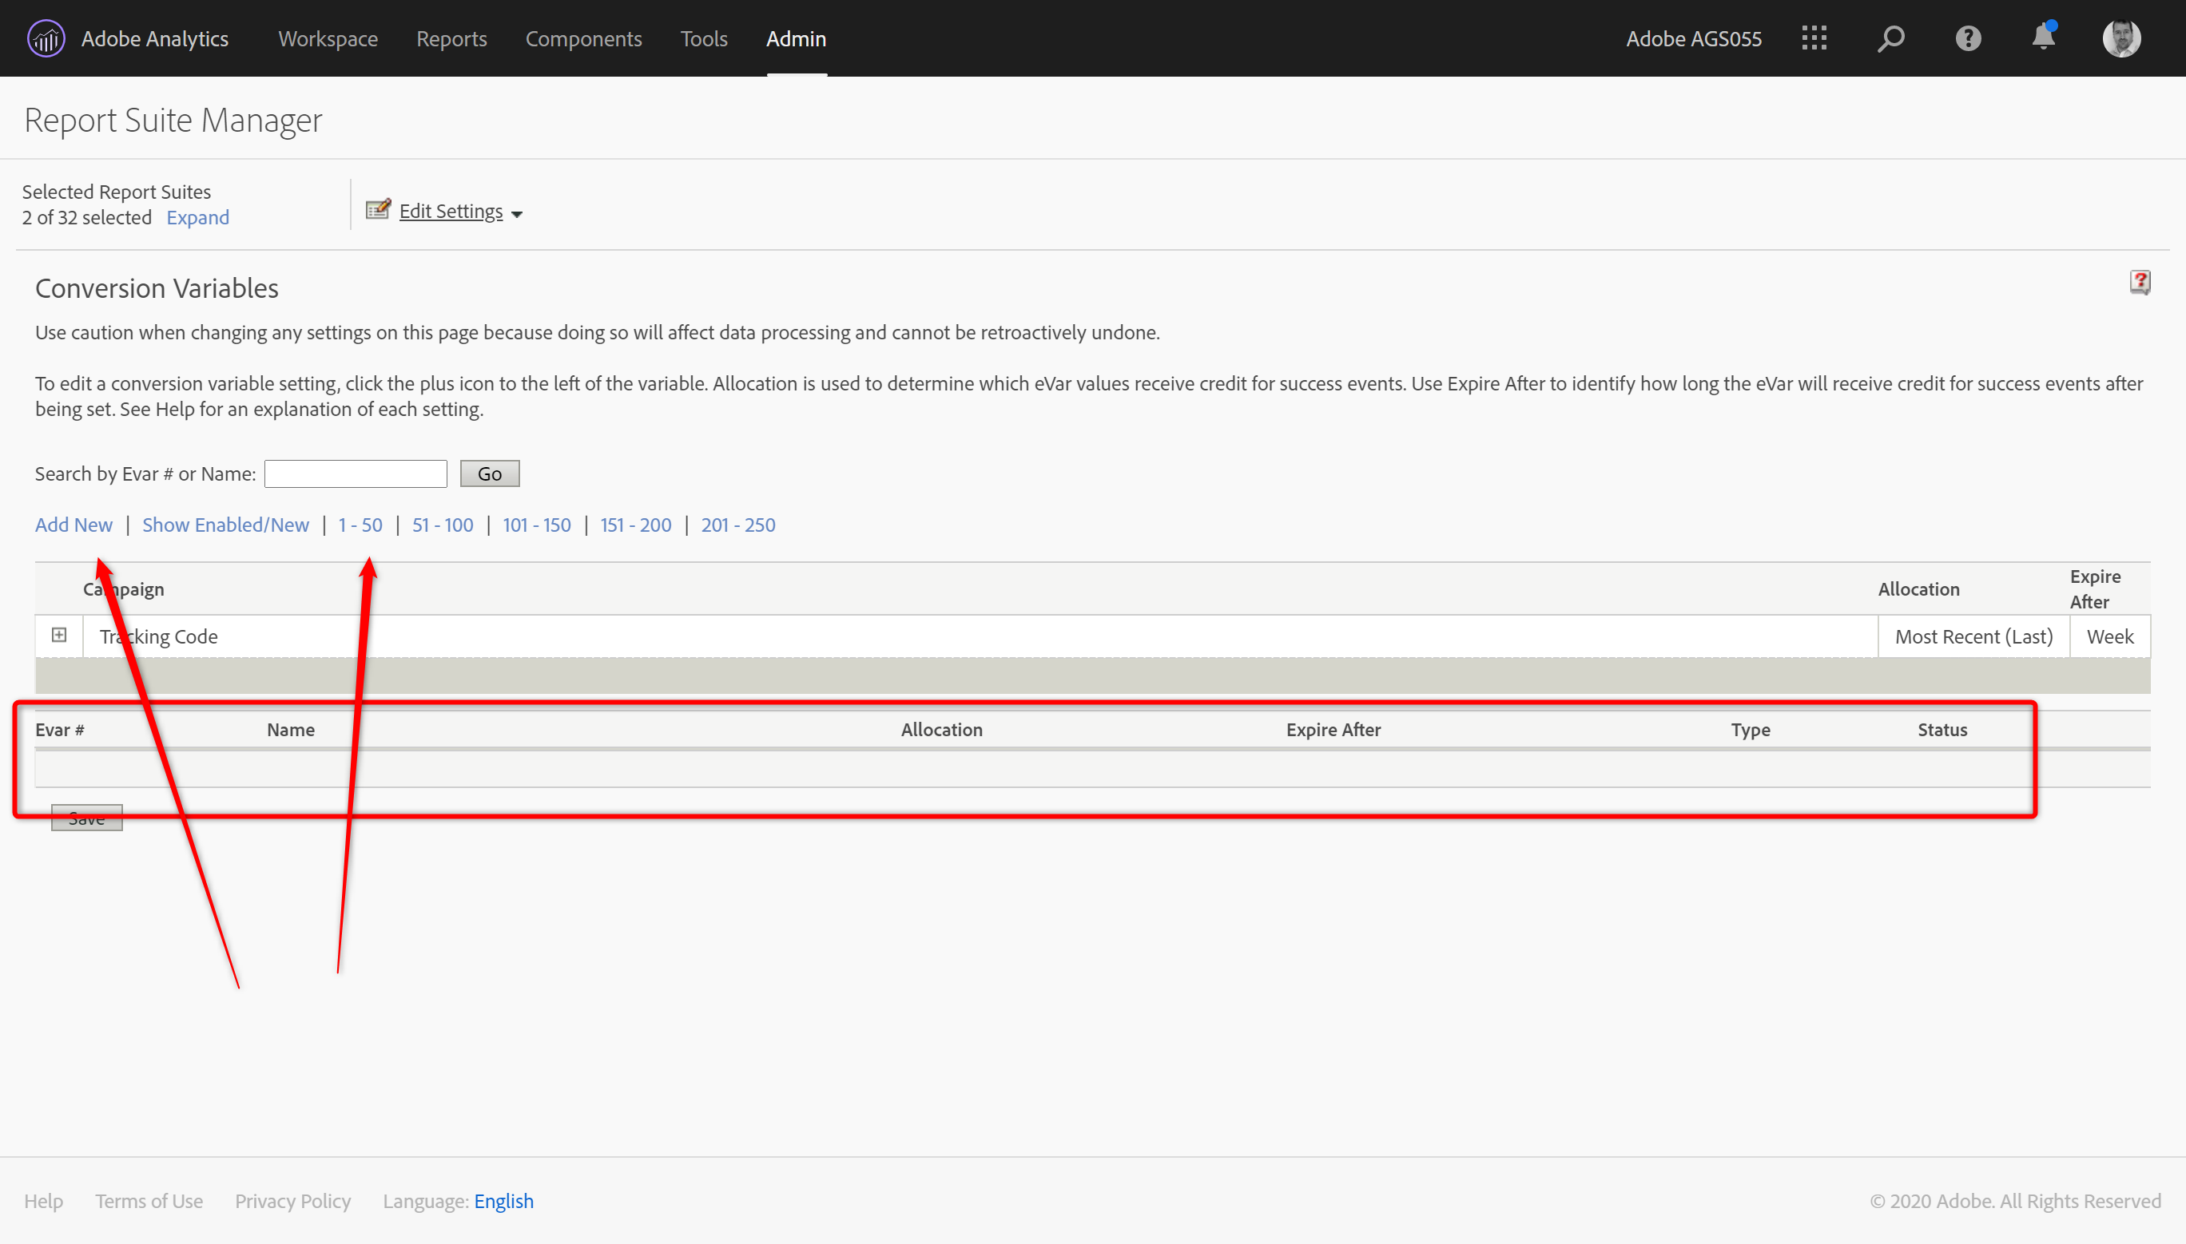Expand the selected report suites list
2186x1244 pixels.
coord(197,218)
